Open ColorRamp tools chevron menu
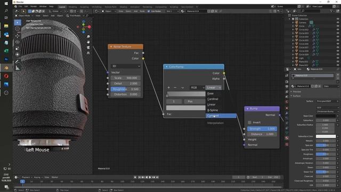Viewport: 341px width, 192px height. point(182,87)
